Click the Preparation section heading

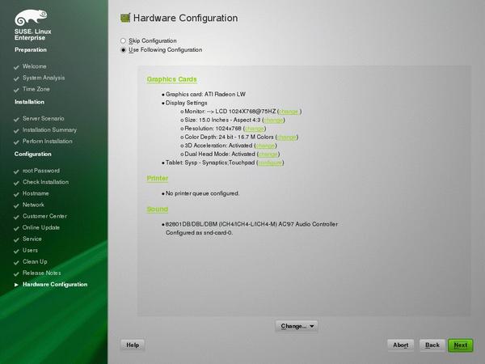click(31, 50)
